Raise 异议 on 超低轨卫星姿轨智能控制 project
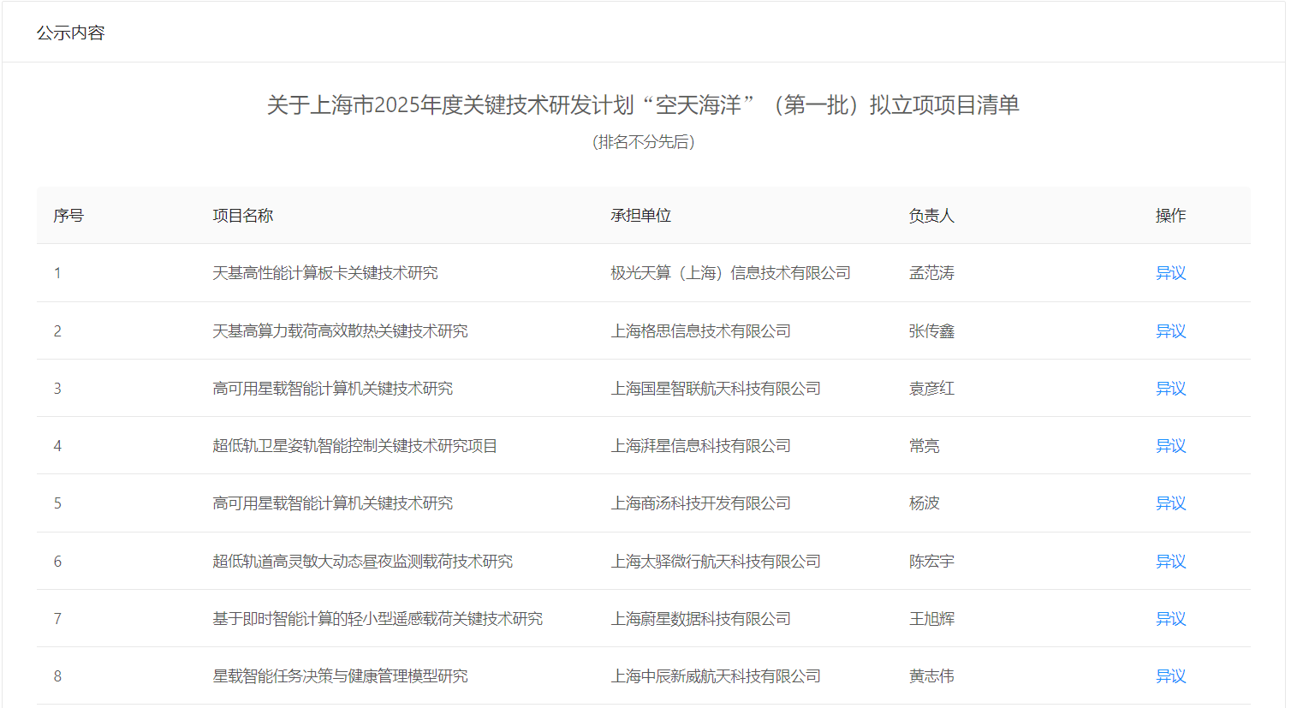 pos(1170,446)
